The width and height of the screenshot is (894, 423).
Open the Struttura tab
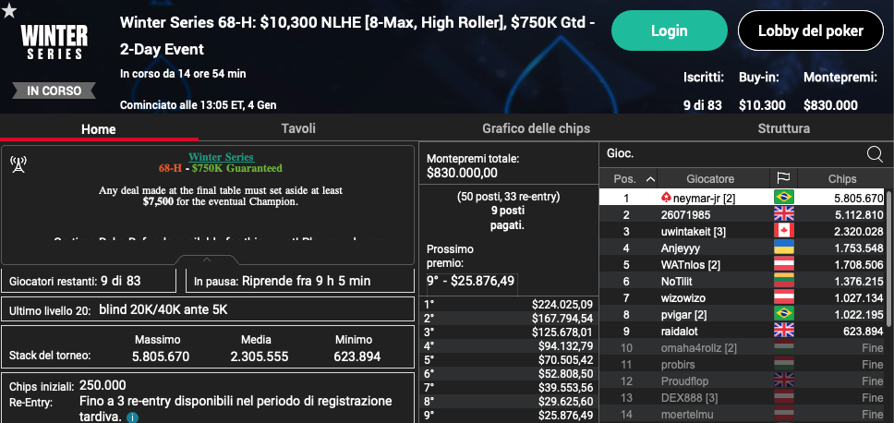pos(783,128)
